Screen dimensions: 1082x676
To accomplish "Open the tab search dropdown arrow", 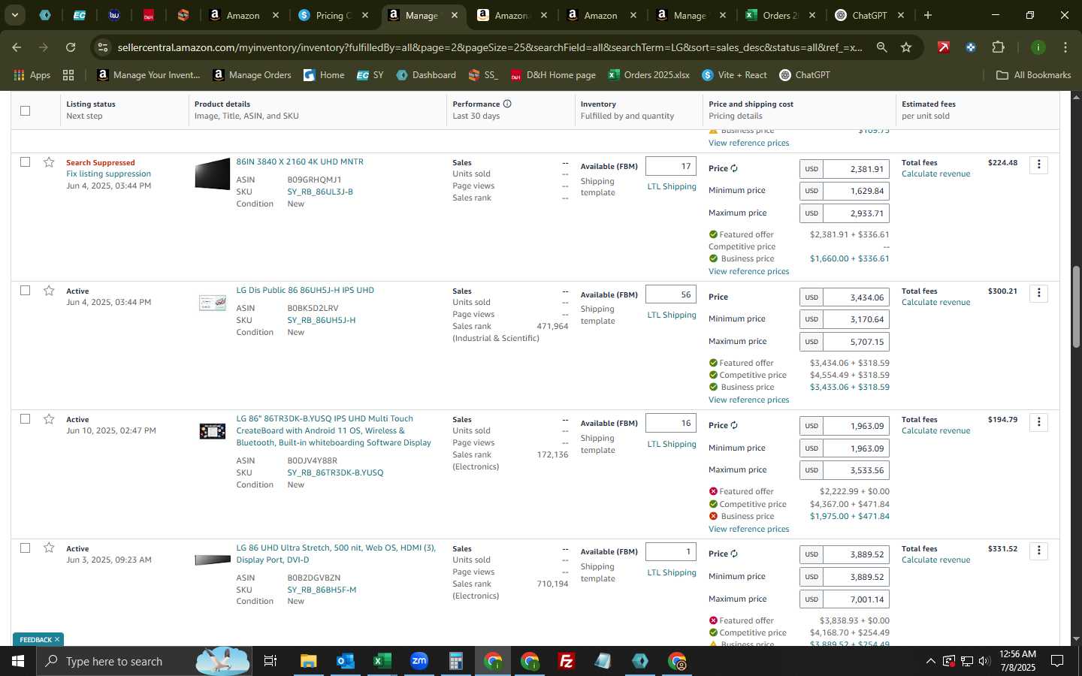I will 14,15.
